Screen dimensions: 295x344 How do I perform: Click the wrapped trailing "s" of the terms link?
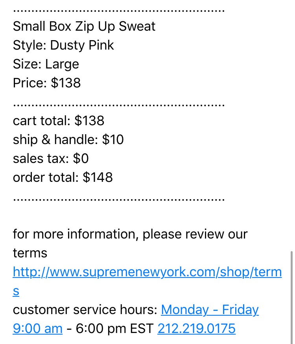coord(16,291)
